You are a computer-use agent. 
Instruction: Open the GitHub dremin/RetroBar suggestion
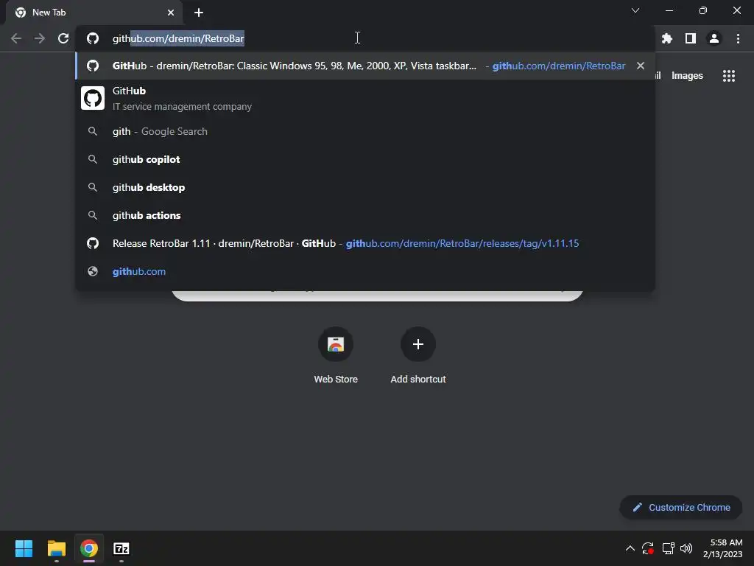(x=365, y=66)
